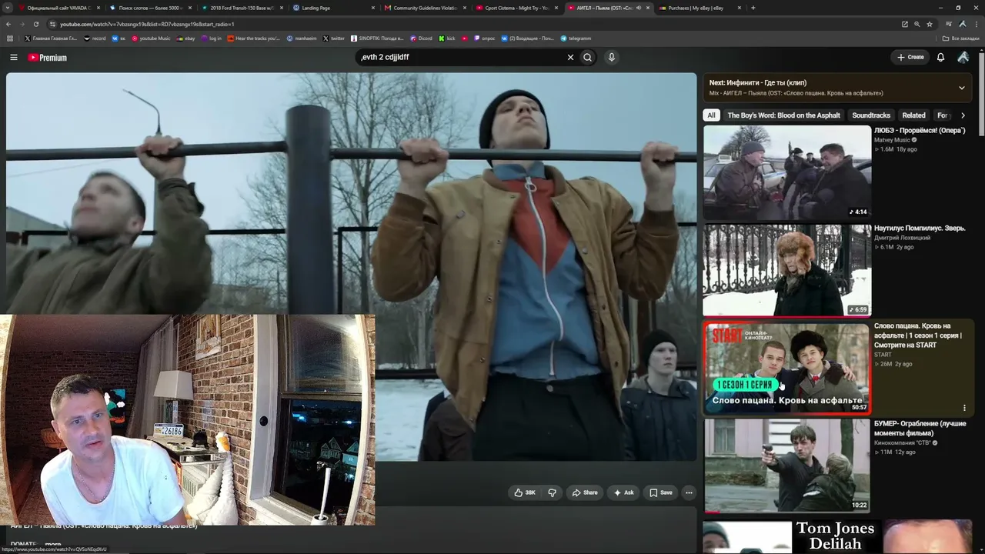Switch to the Cport Cistema - Might Try tab
The width and height of the screenshot is (985, 554).
click(x=516, y=8)
